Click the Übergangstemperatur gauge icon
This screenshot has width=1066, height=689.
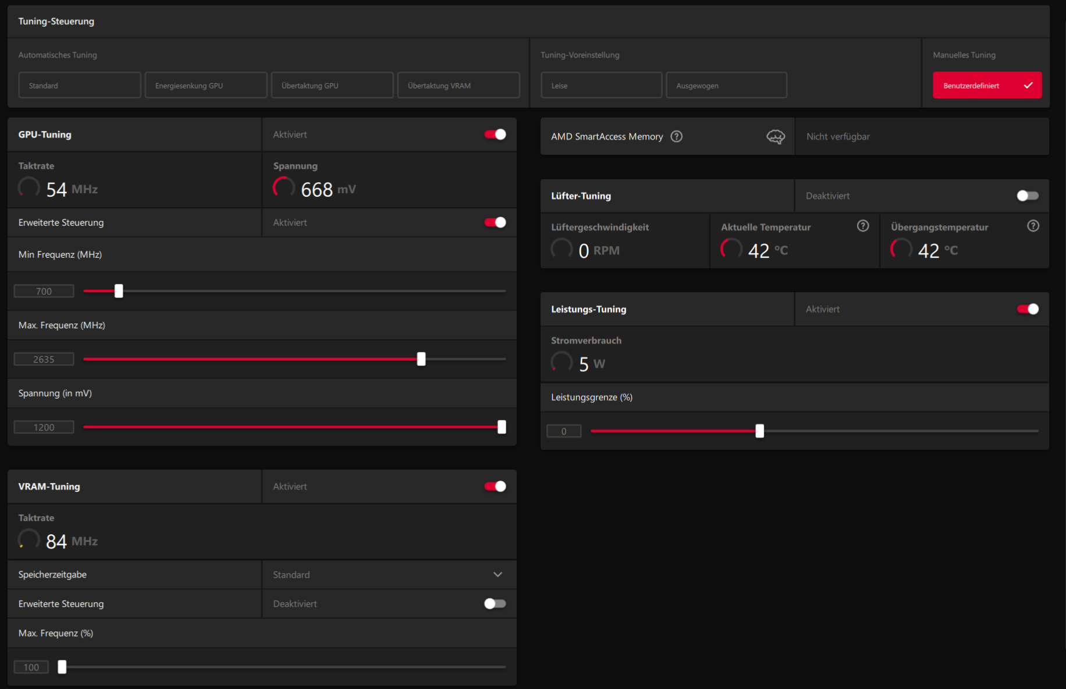point(901,248)
